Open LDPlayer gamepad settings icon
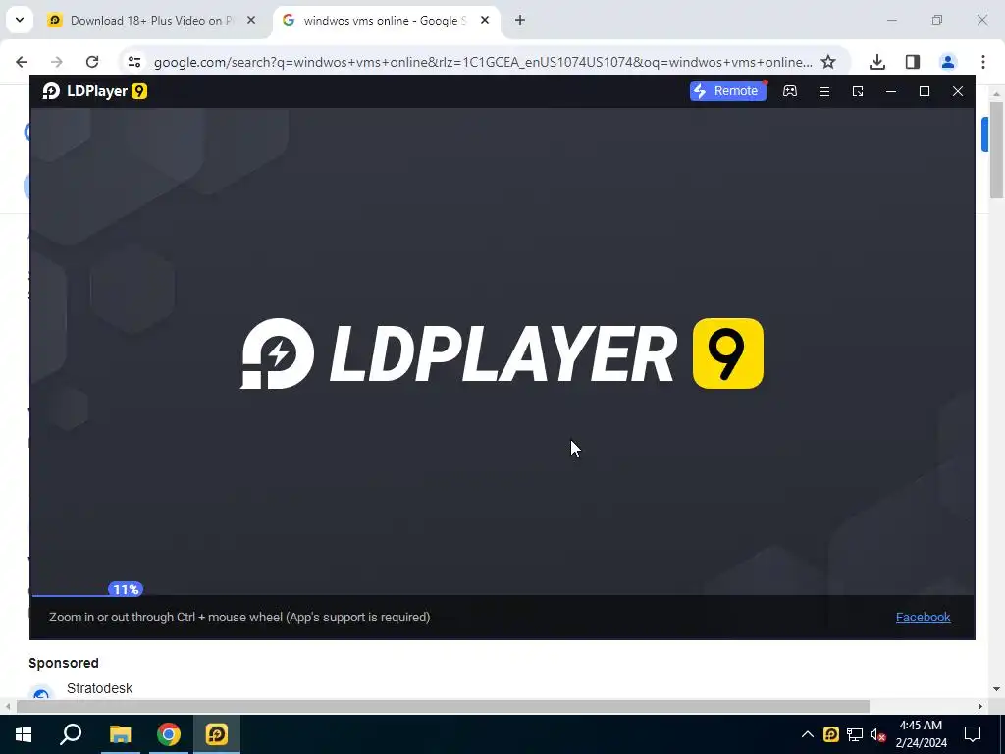This screenshot has width=1005, height=754. [x=790, y=91]
